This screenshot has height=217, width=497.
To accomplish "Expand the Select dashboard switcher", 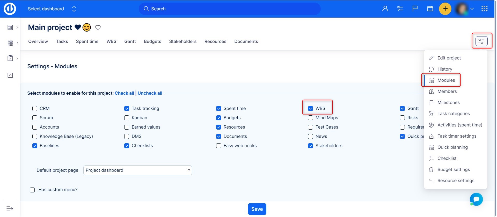I will (74, 9).
